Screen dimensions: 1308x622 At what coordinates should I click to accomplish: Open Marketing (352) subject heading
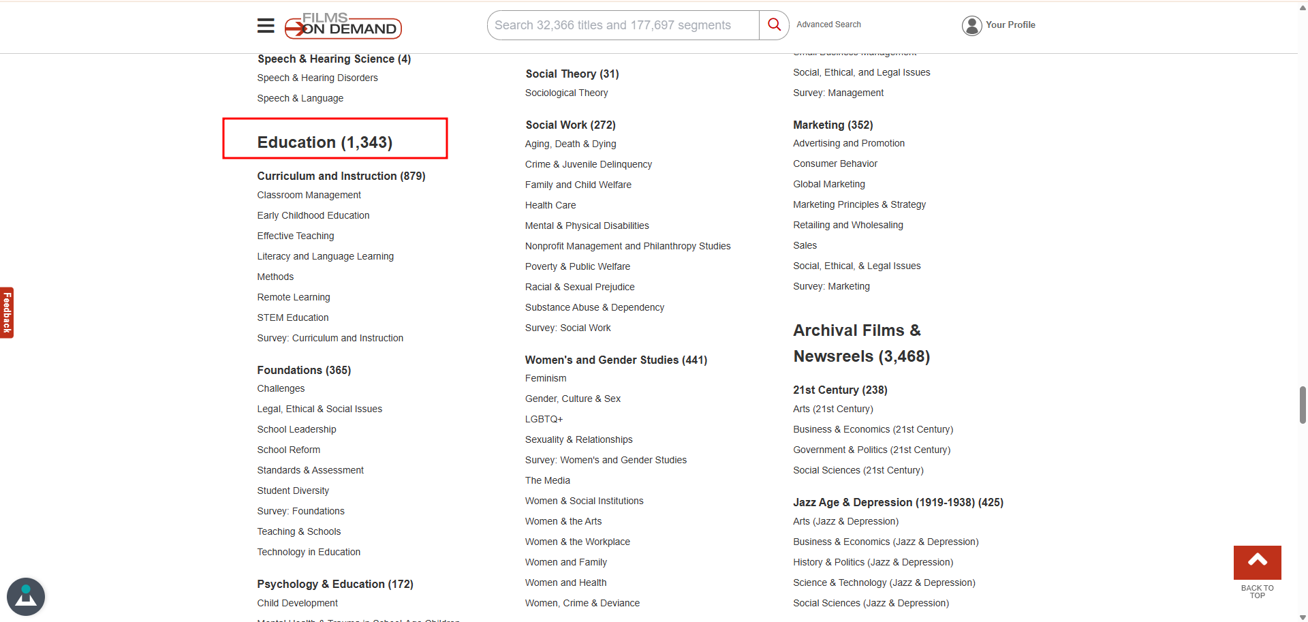832,125
